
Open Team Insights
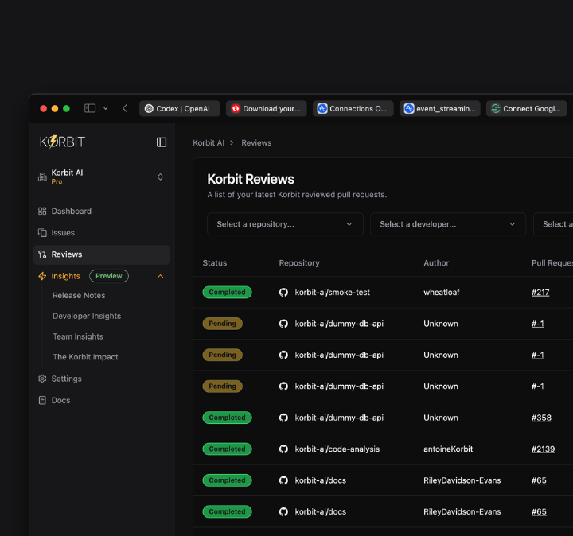coord(78,336)
